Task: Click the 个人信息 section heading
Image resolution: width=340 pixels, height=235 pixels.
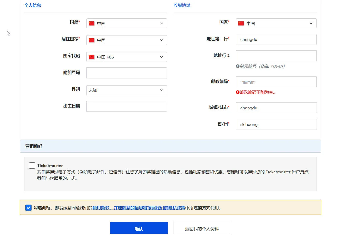Action: [33, 5]
